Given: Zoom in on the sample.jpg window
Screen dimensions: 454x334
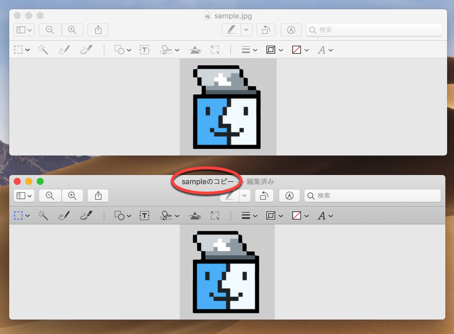Looking at the screenshot, I should click(x=72, y=30).
